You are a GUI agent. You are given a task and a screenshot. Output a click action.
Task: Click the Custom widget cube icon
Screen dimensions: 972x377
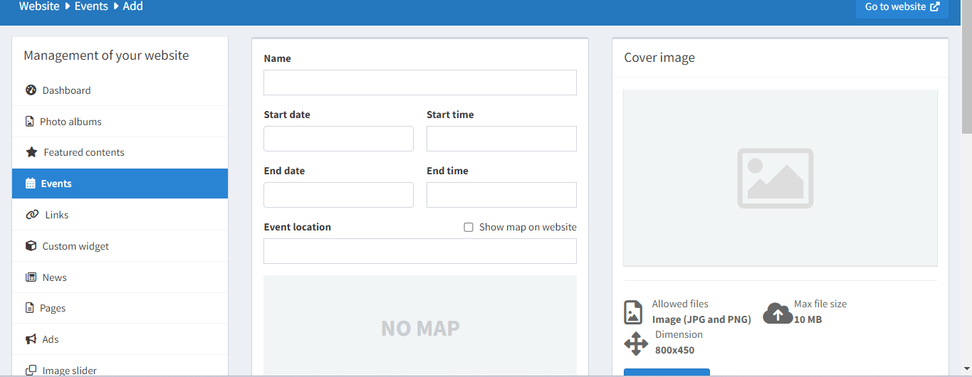point(31,246)
